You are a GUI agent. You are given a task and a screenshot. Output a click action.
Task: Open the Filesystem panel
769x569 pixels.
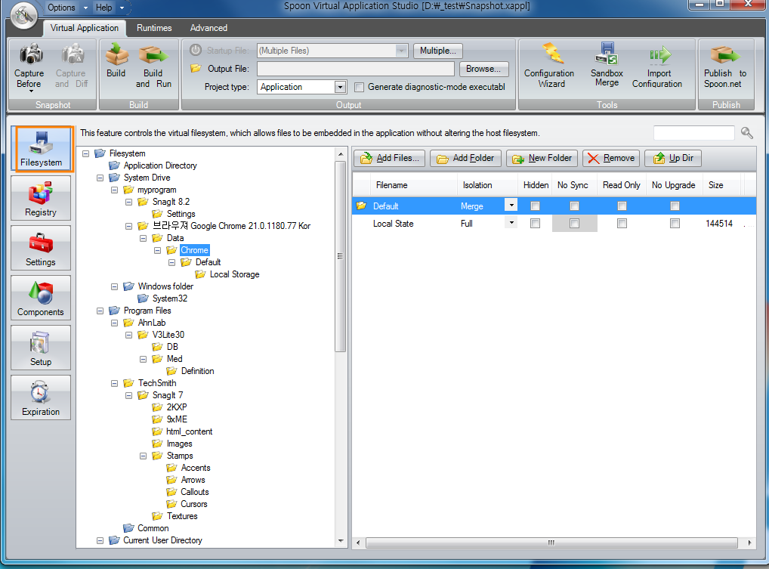(42, 149)
